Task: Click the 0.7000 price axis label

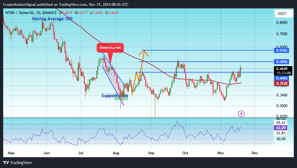Action: pyautogui.click(x=282, y=34)
